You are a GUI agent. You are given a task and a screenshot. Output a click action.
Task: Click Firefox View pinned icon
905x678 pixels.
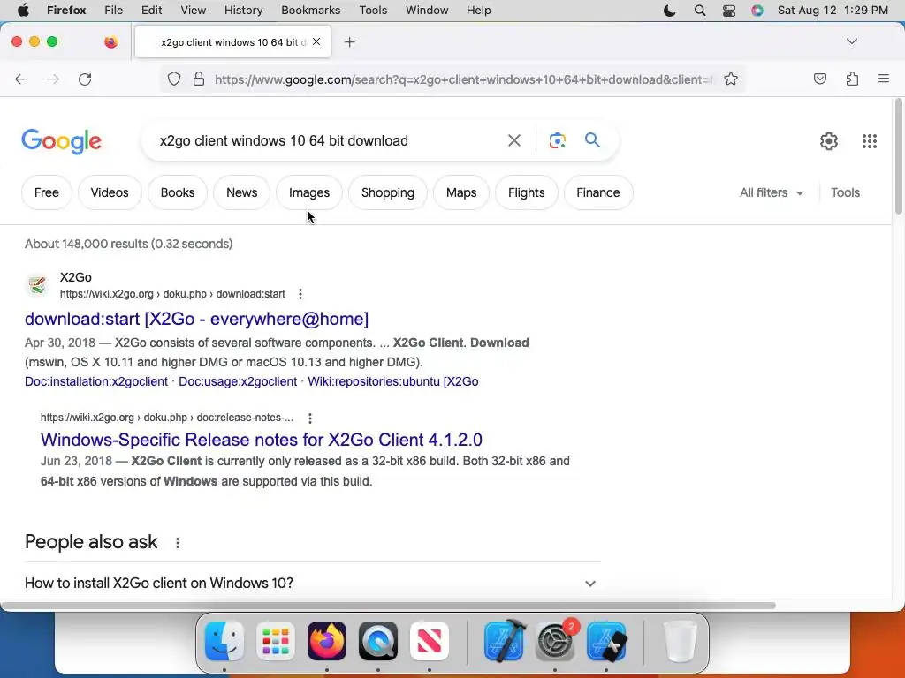(x=110, y=41)
